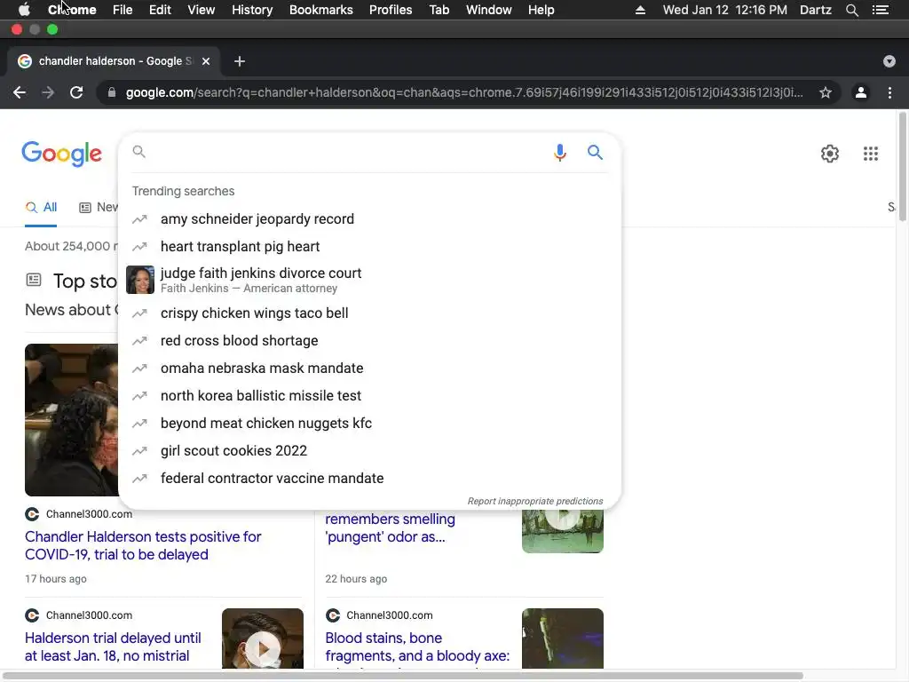Viewport: 909px width, 682px height.
Task: Select the All results tab
Action: pos(41,208)
